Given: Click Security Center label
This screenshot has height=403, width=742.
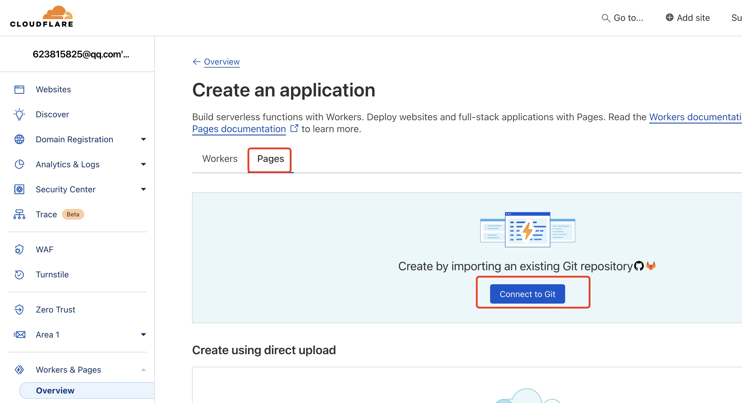Looking at the screenshot, I should [x=66, y=189].
